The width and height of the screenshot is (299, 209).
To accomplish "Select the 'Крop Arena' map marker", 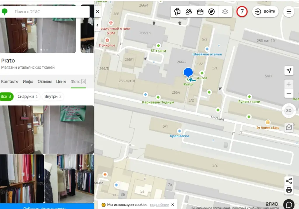I will click(x=179, y=131).
